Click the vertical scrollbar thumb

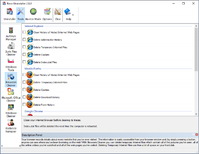click(196, 50)
